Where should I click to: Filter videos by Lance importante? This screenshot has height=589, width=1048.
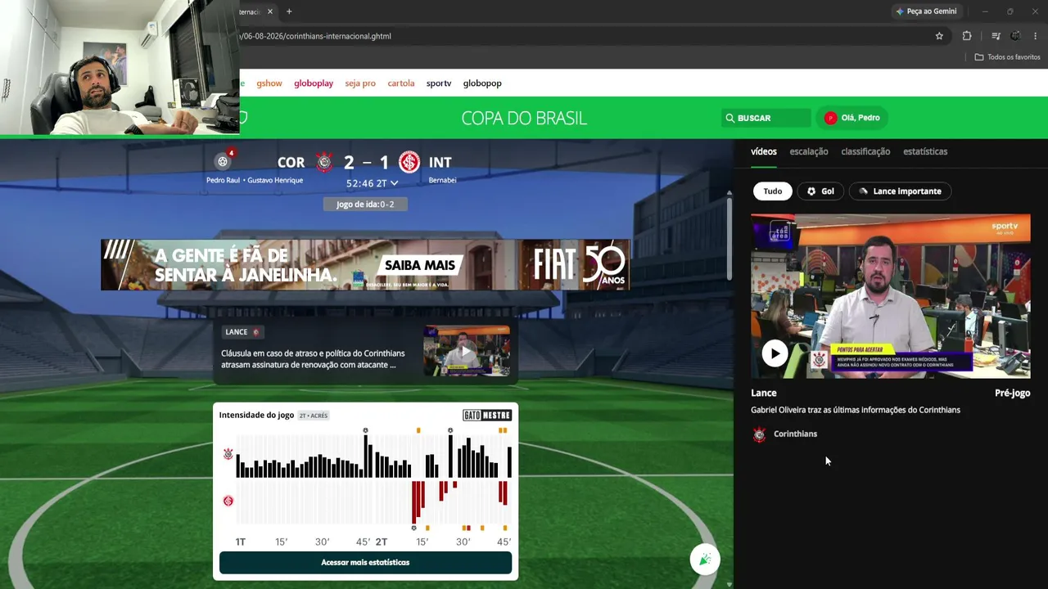coord(900,191)
